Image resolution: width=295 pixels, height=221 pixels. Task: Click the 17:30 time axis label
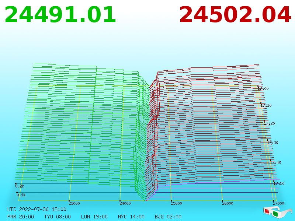click(x=273, y=143)
